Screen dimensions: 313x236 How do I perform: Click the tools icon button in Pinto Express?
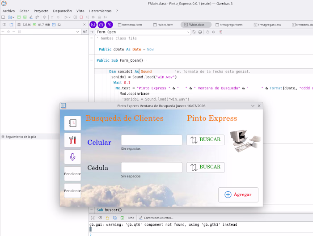coord(72,140)
